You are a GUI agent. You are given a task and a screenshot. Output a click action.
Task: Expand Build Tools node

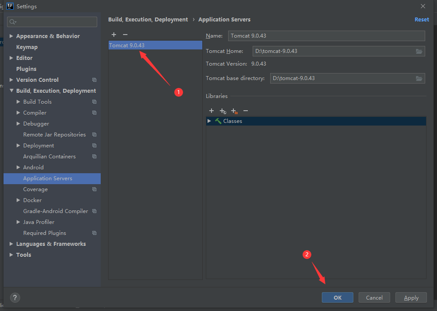point(18,101)
